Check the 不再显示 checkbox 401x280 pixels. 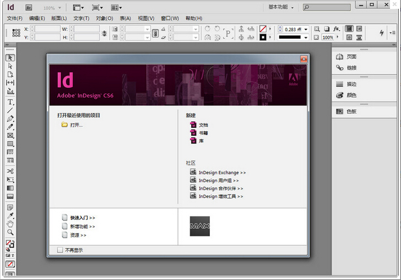60,250
